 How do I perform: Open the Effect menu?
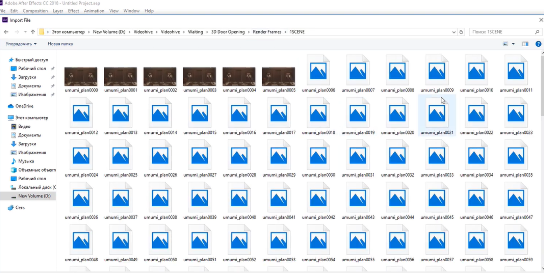tap(73, 11)
